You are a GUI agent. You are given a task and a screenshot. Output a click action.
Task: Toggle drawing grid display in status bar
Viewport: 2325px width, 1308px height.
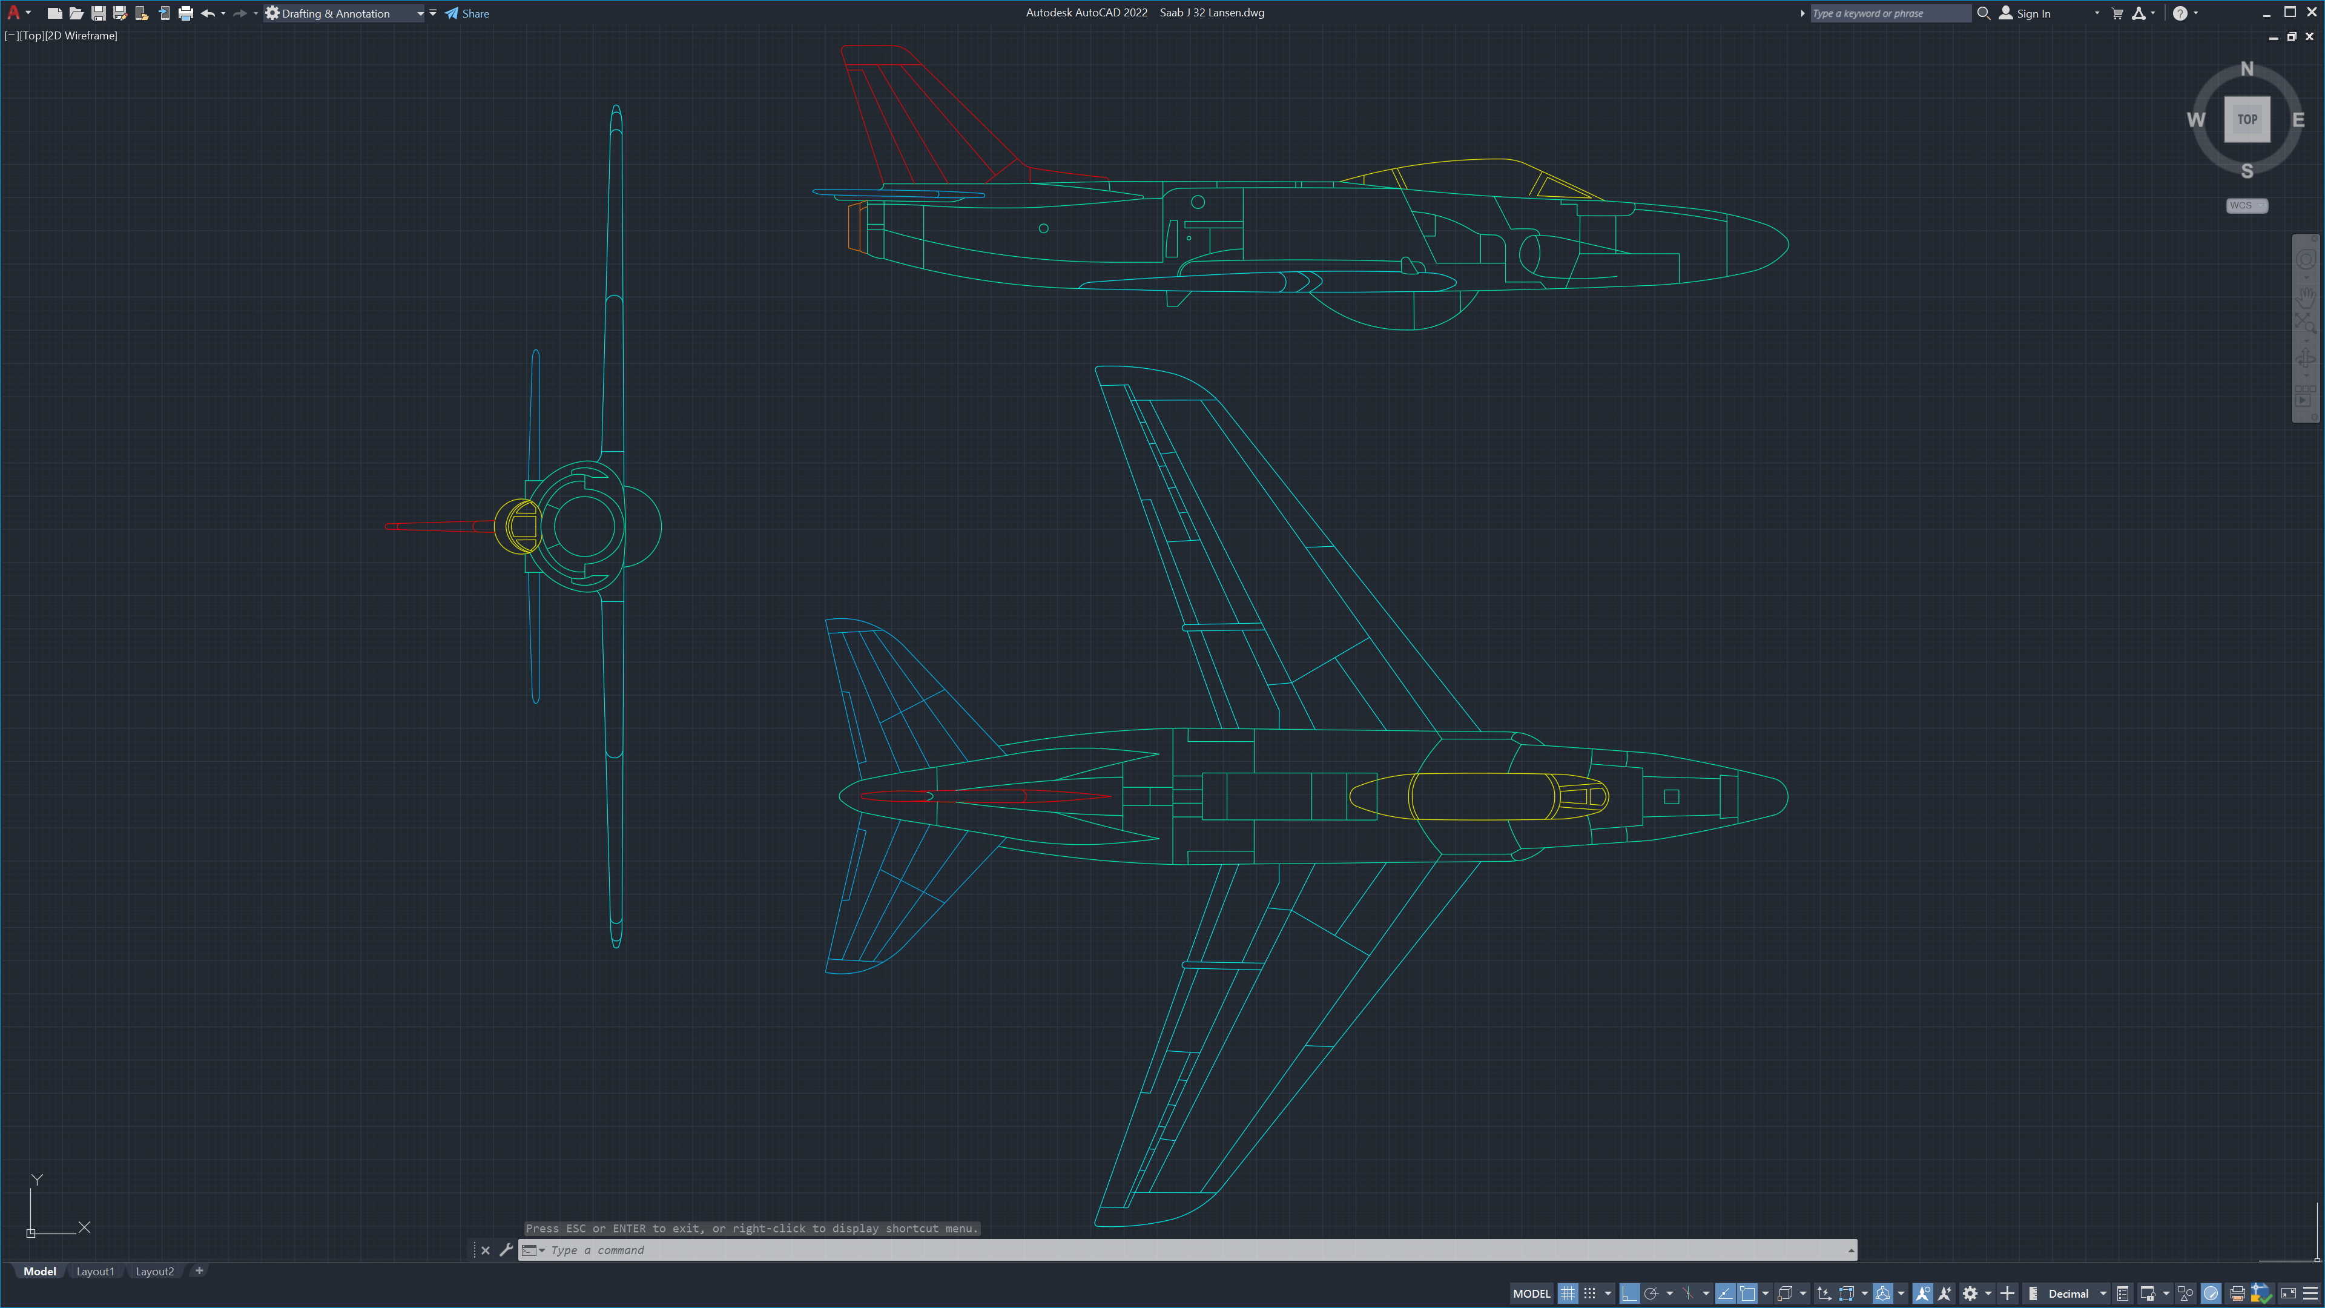pos(1568,1293)
